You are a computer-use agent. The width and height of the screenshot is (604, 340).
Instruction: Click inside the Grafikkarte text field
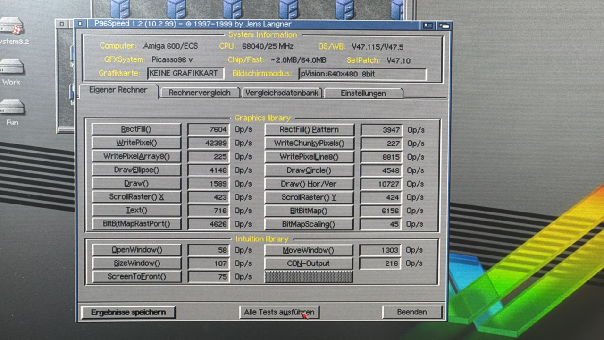(x=185, y=73)
